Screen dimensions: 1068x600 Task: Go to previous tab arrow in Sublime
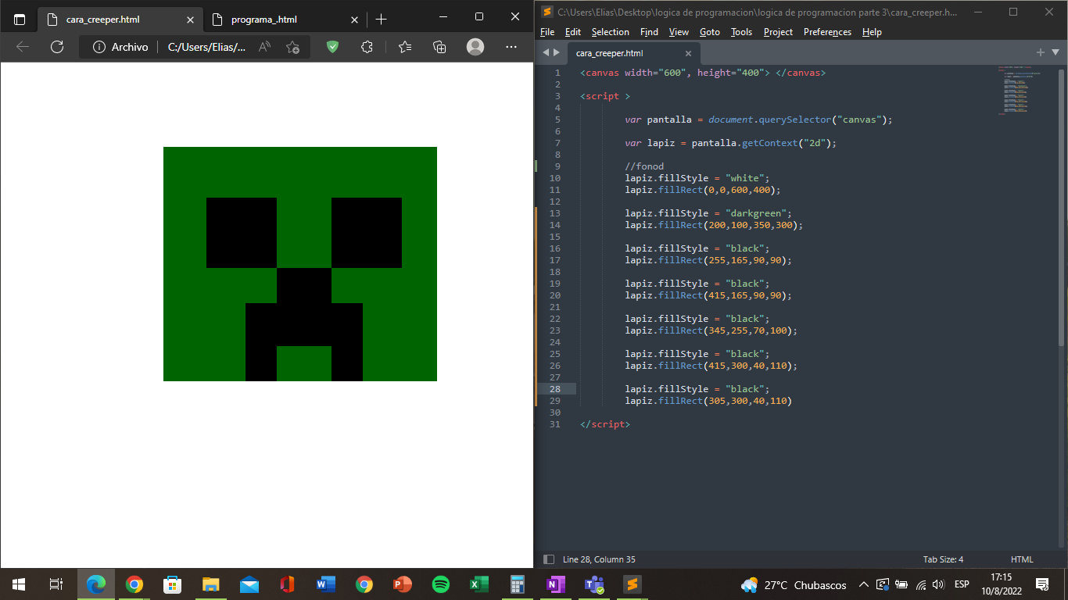546,52
